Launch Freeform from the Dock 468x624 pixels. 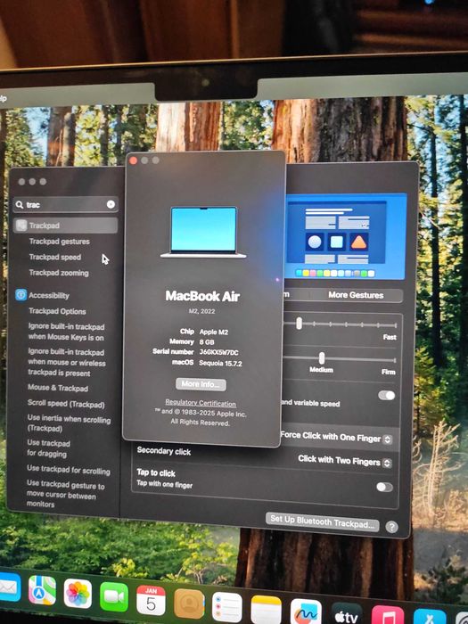306,612
